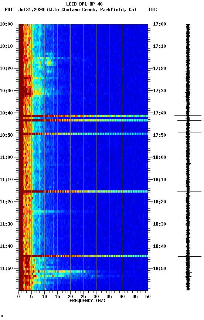
Task: Click the '11:40' PDT time label
Action: pyautogui.click(x=6, y=246)
